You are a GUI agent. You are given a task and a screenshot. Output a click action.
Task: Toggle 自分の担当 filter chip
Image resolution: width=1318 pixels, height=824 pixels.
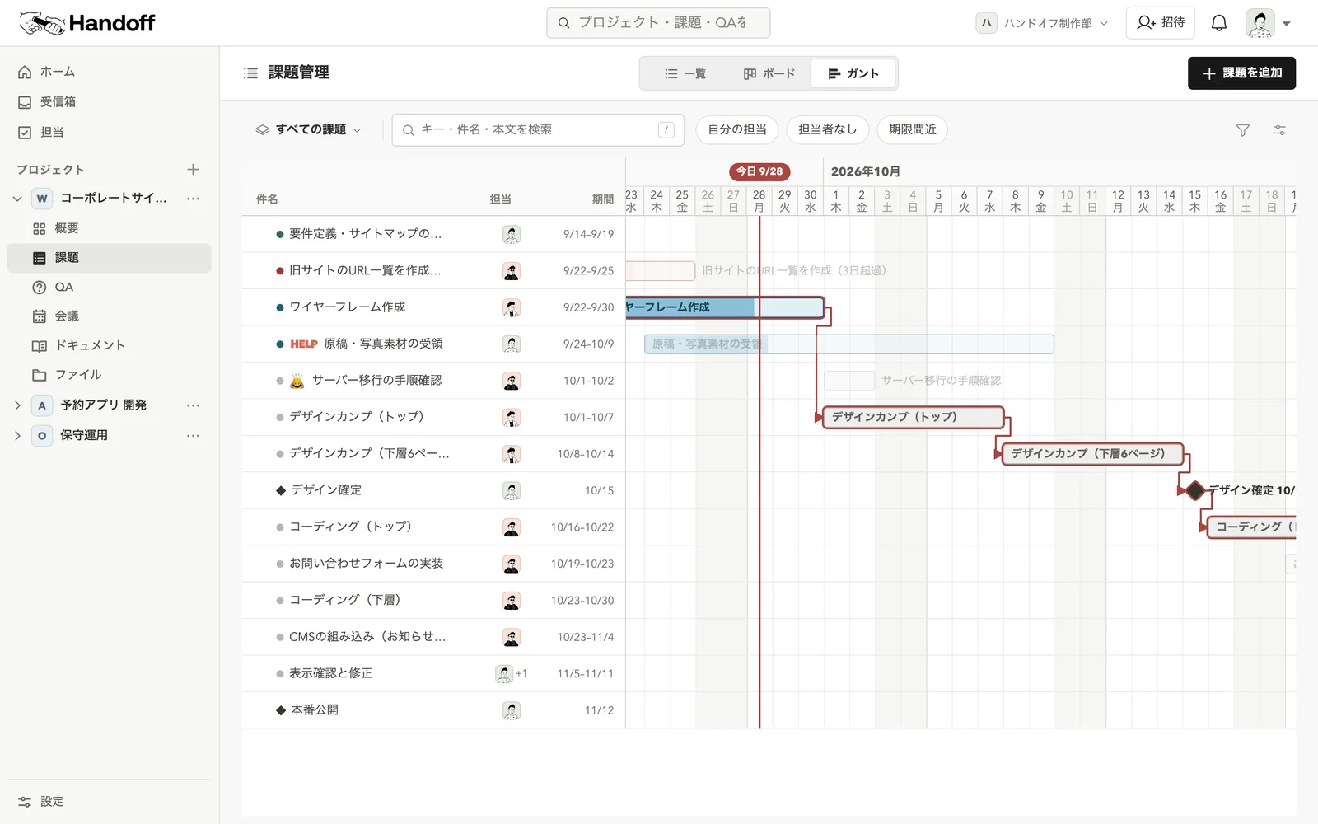click(x=737, y=129)
